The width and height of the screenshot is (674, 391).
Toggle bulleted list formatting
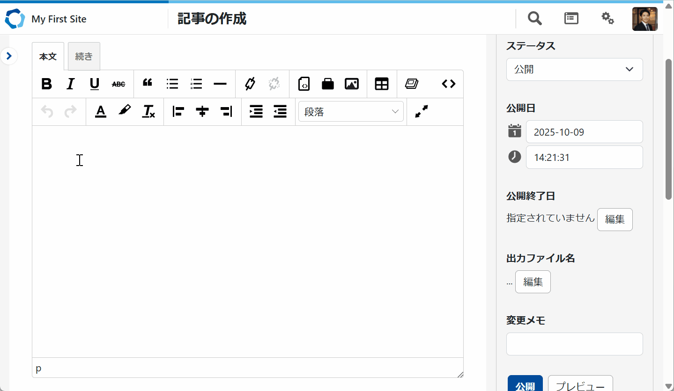point(172,84)
